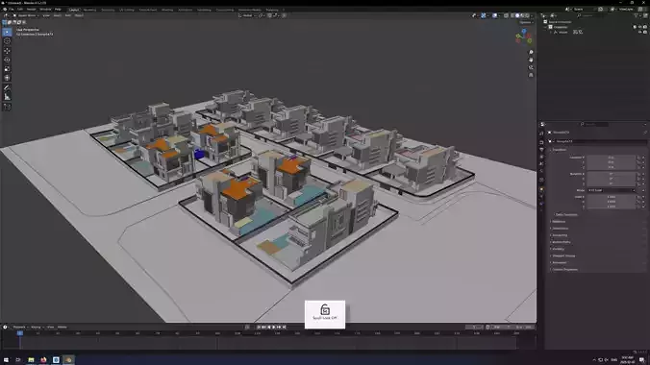650x365 pixels.
Task: Open the viewport shading options dropdown arrow
Action: click(x=533, y=15)
